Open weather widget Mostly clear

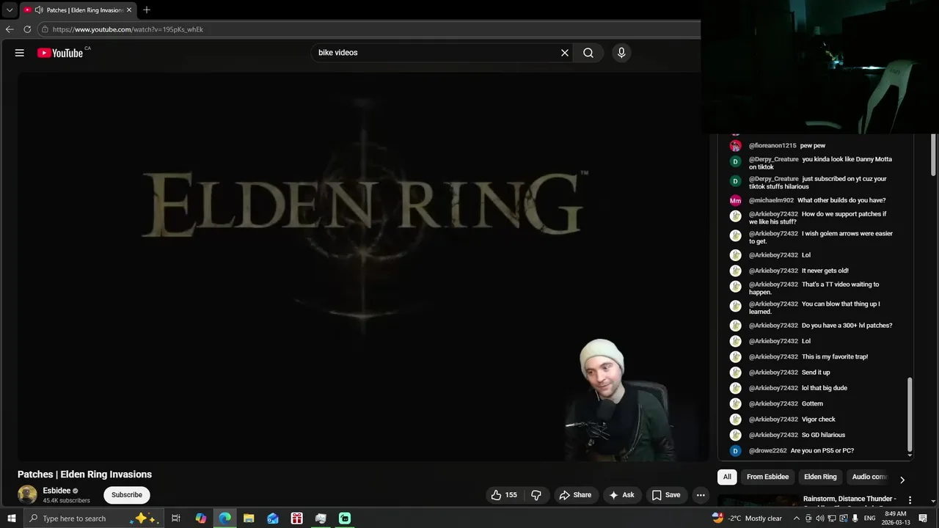(x=747, y=518)
